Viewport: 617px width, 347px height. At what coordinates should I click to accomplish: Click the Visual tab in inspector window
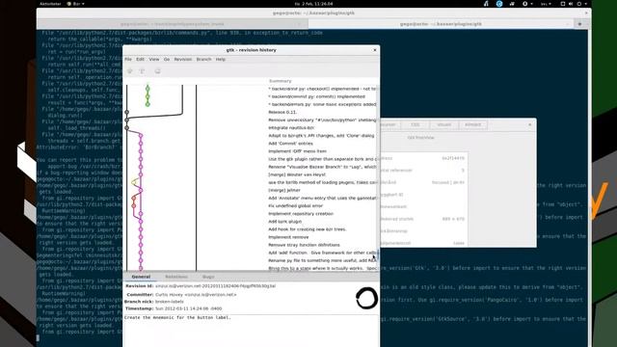[x=443, y=124]
